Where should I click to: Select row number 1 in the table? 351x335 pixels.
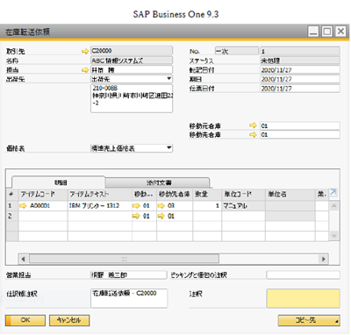(x=12, y=206)
